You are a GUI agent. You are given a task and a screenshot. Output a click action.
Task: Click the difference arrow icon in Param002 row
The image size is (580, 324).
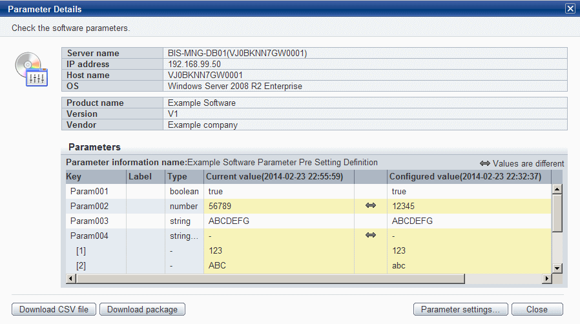coord(371,205)
